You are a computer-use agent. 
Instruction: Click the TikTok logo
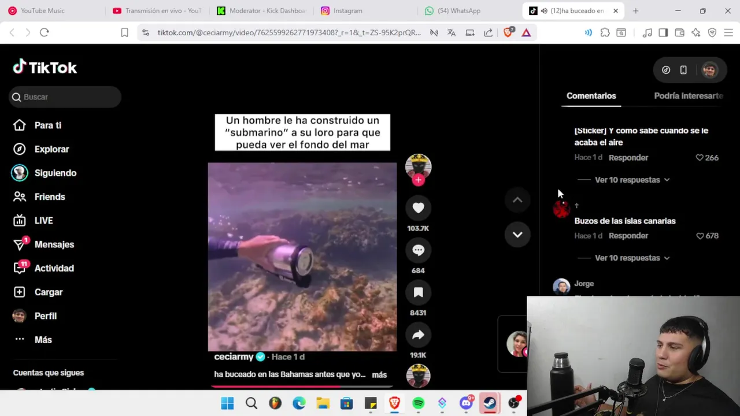pyautogui.click(x=45, y=68)
